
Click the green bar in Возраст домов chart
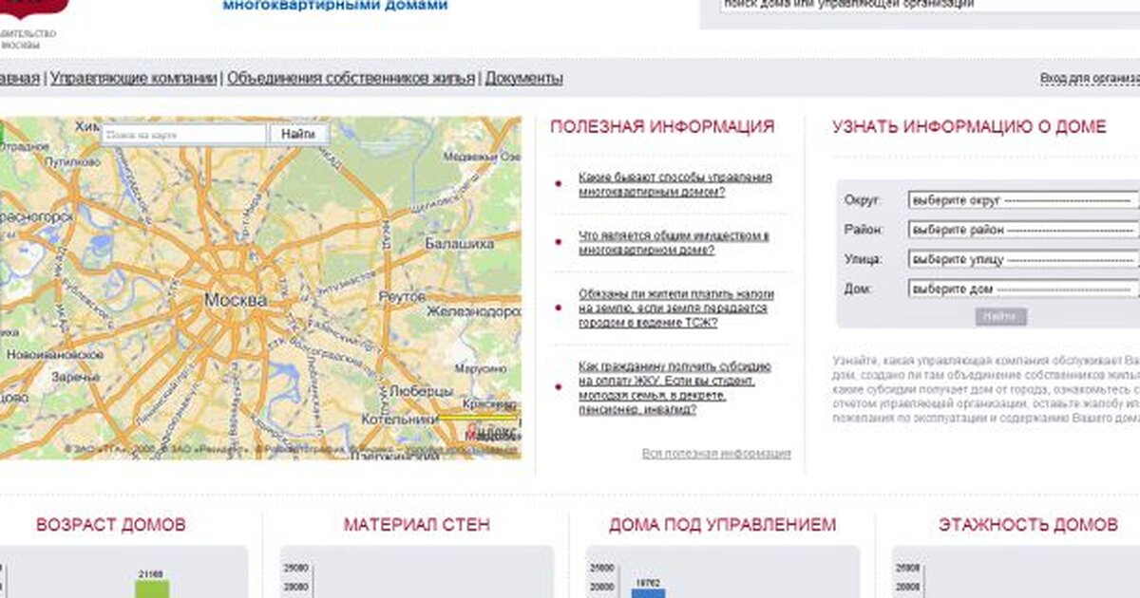click(x=150, y=589)
